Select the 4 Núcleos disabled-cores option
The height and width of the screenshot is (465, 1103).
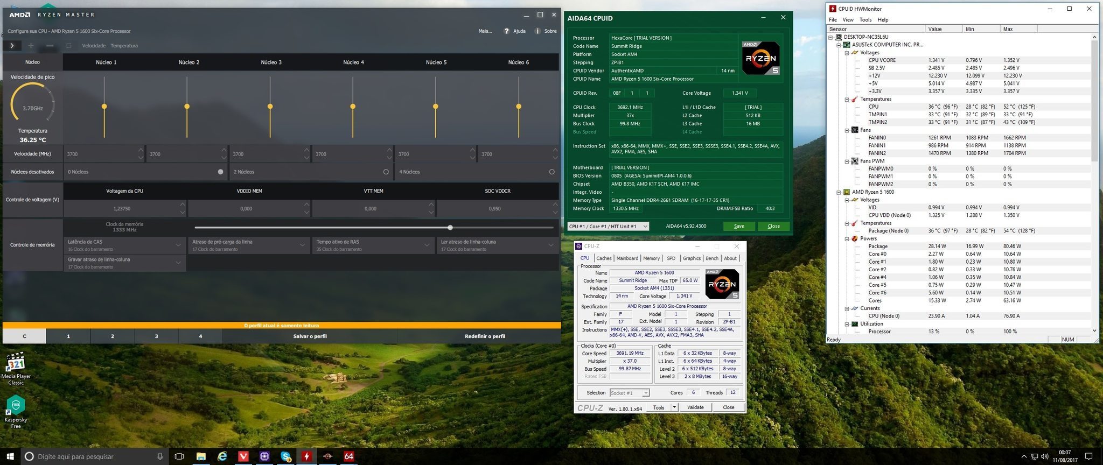point(551,172)
